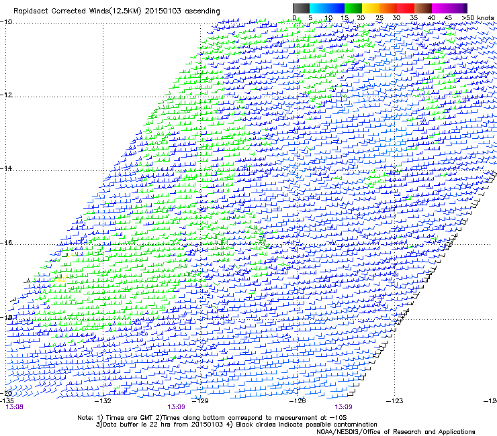
Task: Click the yellow 20-25 knots legend swatch
Action: tap(371, 8)
